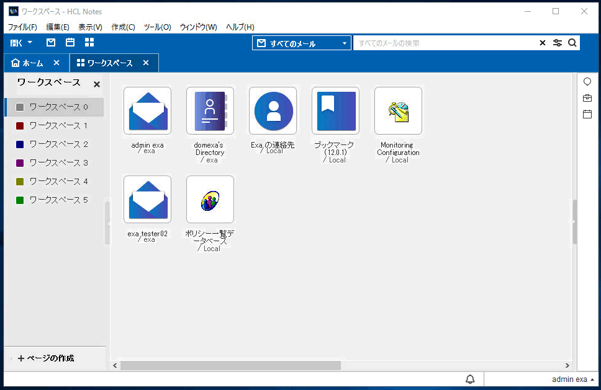
Task: Open the すべてのメール search scope dropdown
Action: (301, 43)
